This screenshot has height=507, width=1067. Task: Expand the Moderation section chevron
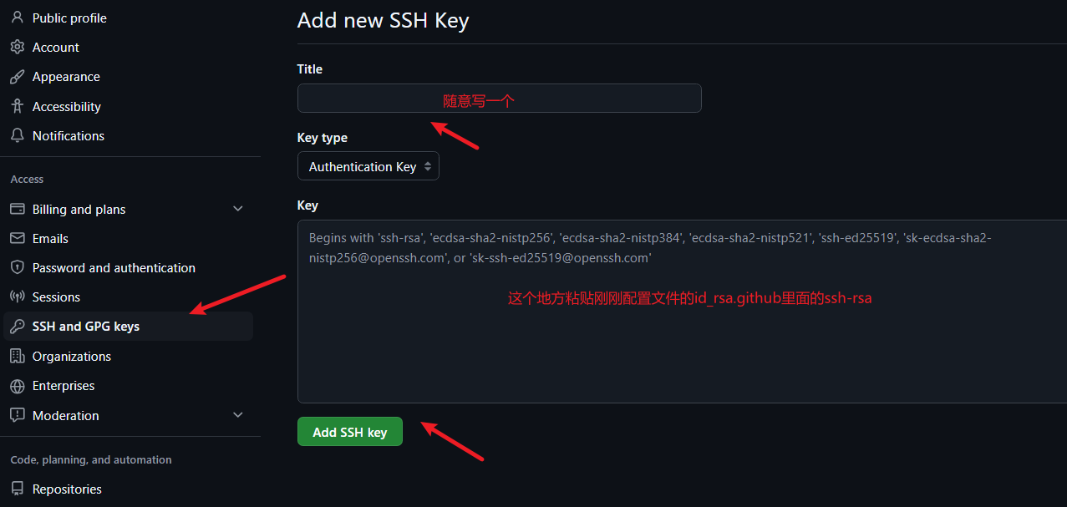(x=238, y=415)
